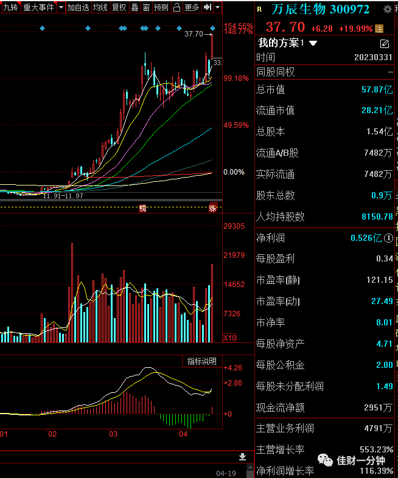Click the first blue diamond event marker
398x478 pixels.
(x=43, y=29)
